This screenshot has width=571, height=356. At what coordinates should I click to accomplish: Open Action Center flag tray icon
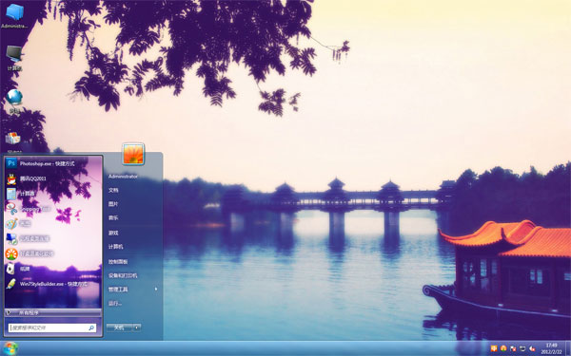click(513, 348)
